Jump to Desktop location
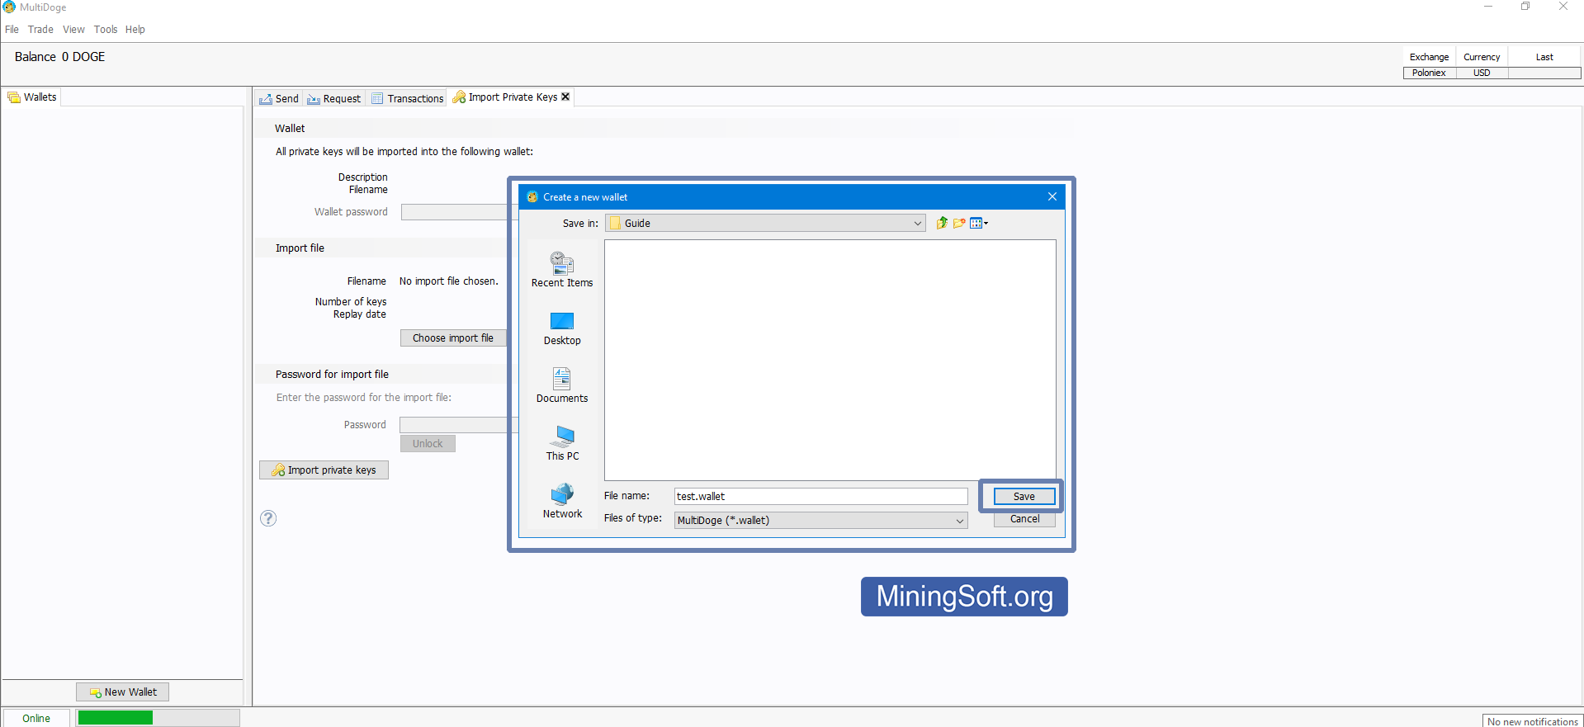The width and height of the screenshot is (1584, 727). click(562, 328)
